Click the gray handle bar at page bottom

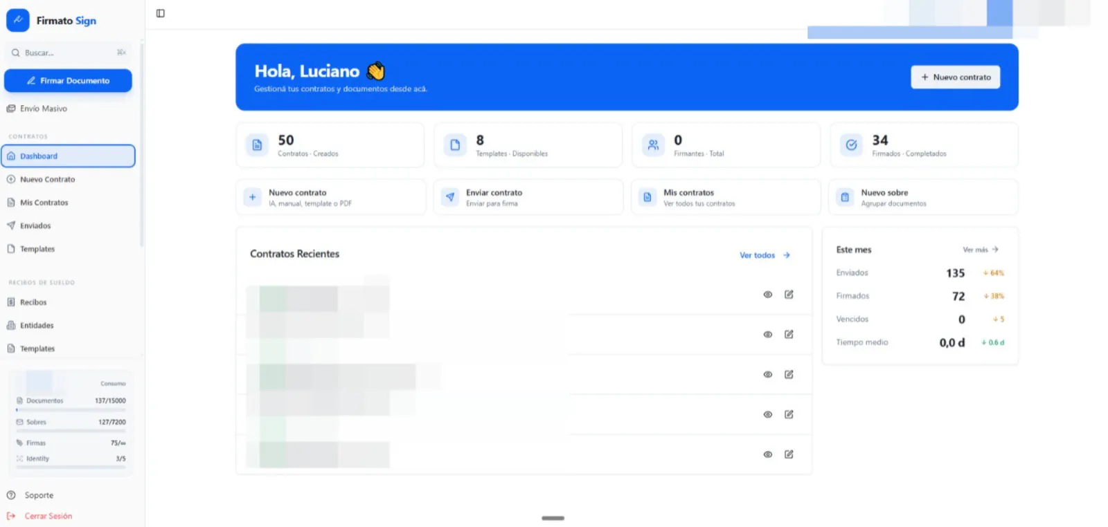(x=553, y=518)
